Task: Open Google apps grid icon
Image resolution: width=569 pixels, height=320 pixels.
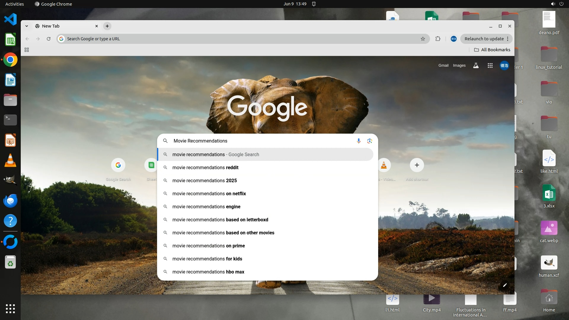Action: (x=490, y=65)
